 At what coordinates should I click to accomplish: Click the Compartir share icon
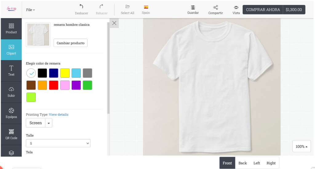tap(215, 7)
